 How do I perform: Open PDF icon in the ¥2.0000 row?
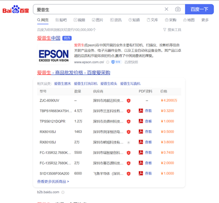tap(141, 163)
